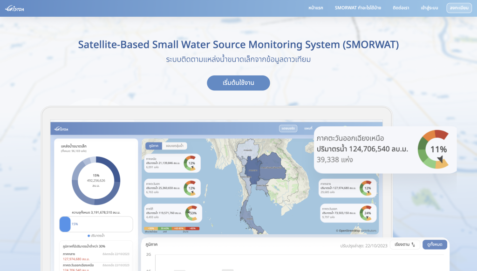Click the ความจุทั้งหมด 3,191,678,510 ลบ.ม. text
The image size is (477, 271).
pos(96,212)
